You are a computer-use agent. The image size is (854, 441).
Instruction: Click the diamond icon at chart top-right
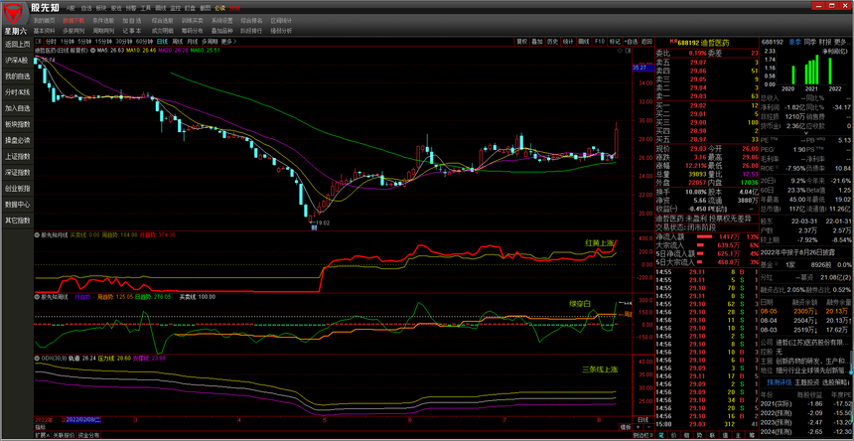tap(620, 50)
